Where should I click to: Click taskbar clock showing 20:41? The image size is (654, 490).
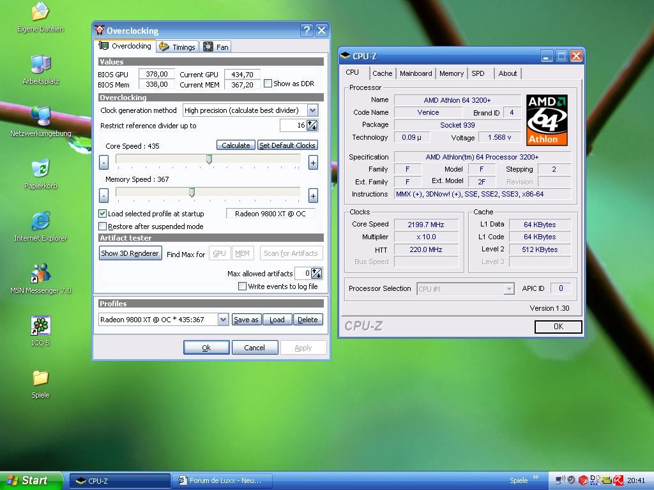pyautogui.click(x=636, y=480)
